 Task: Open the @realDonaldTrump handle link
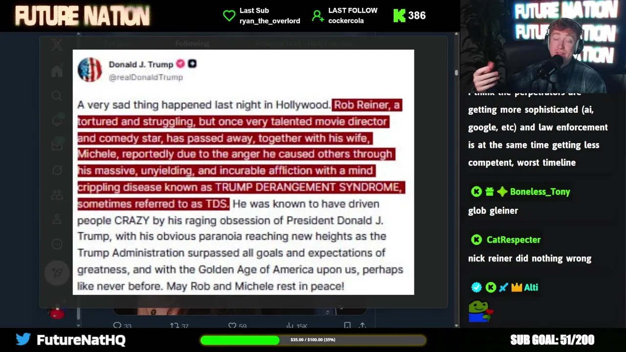click(x=146, y=77)
